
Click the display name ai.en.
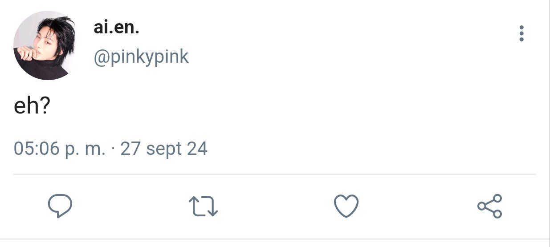pyautogui.click(x=116, y=28)
